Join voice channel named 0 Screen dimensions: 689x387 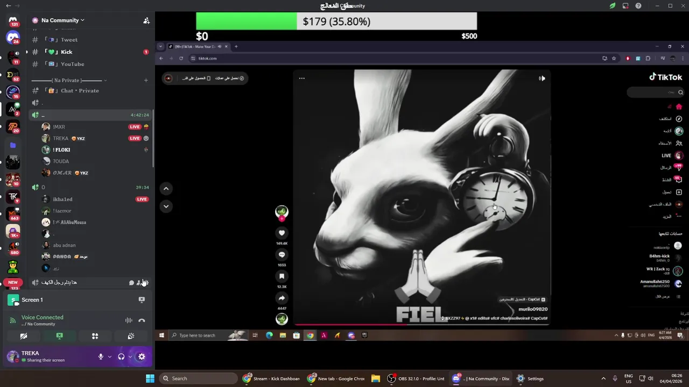(90, 187)
